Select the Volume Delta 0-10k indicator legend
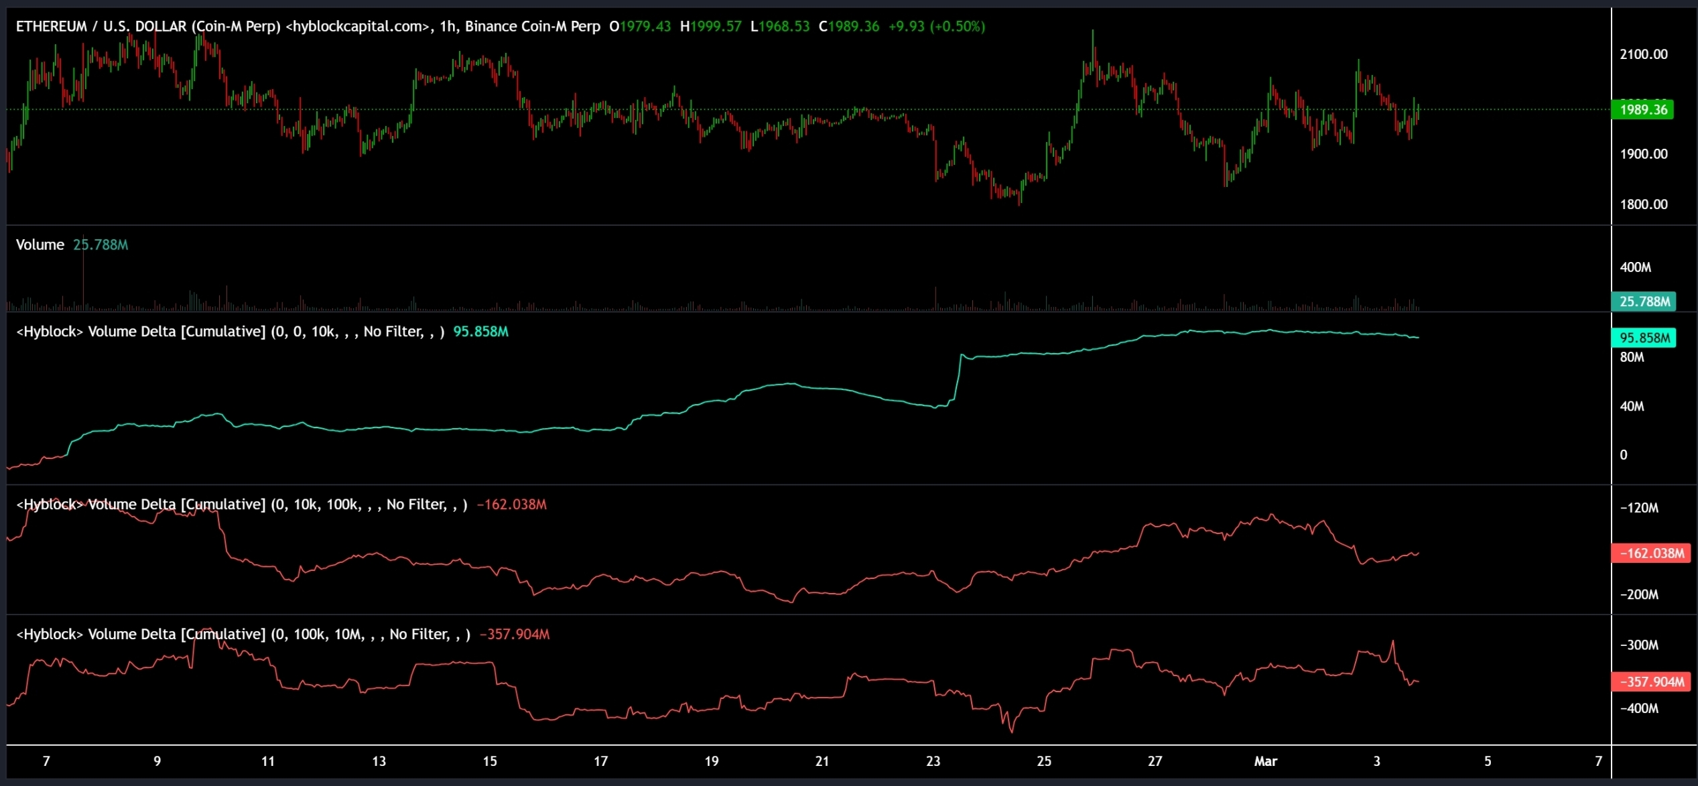 click(230, 332)
